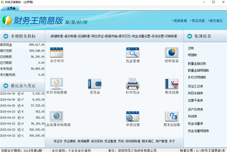Open 现金流量初始数据 laptop icon
This screenshot has width=227, height=152.
click(x=56, y=116)
